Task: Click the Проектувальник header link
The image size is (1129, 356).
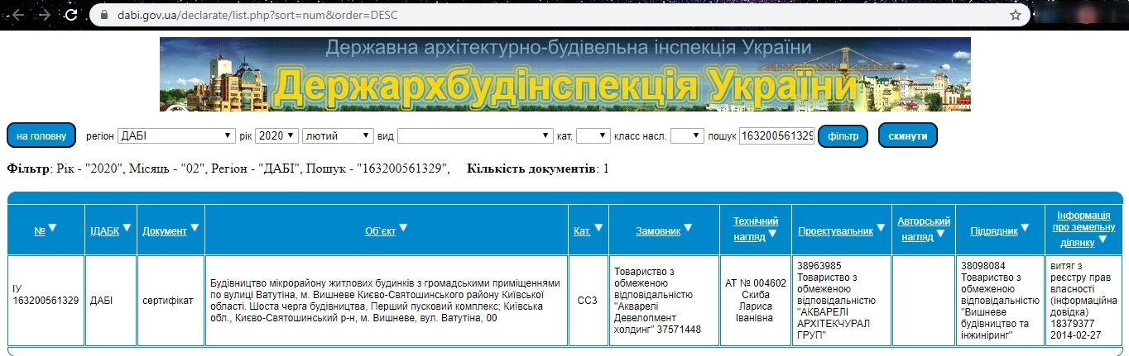Action: point(836,231)
